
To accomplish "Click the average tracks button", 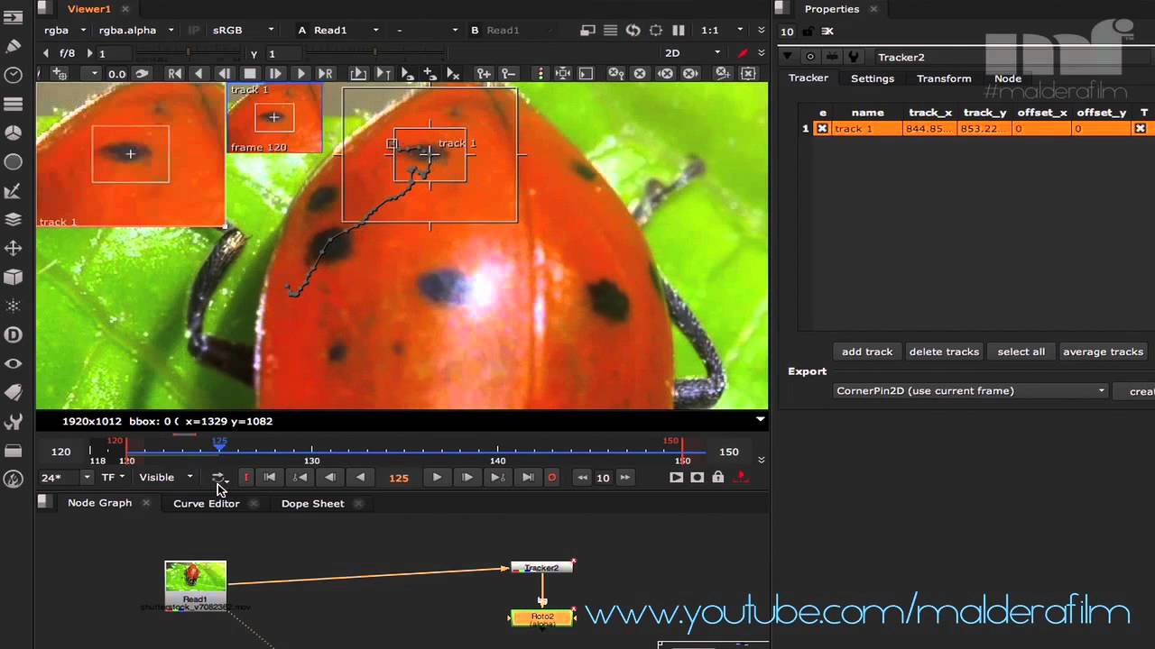I will 1103,352.
